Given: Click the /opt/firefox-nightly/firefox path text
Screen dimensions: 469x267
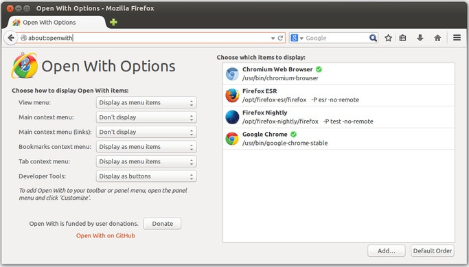Looking at the screenshot, I should tap(280, 121).
